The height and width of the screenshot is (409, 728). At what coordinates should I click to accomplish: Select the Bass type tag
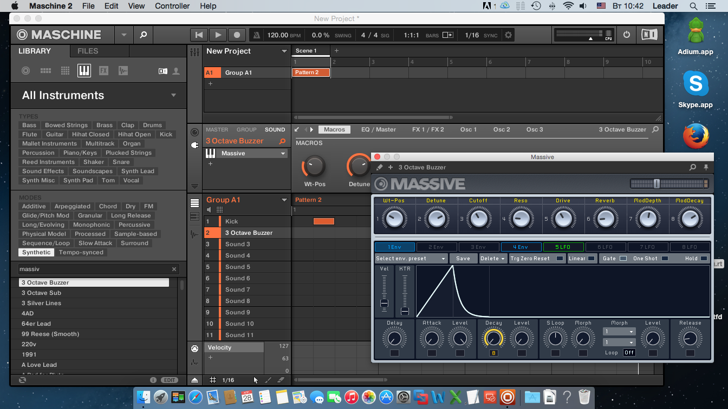point(30,125)
